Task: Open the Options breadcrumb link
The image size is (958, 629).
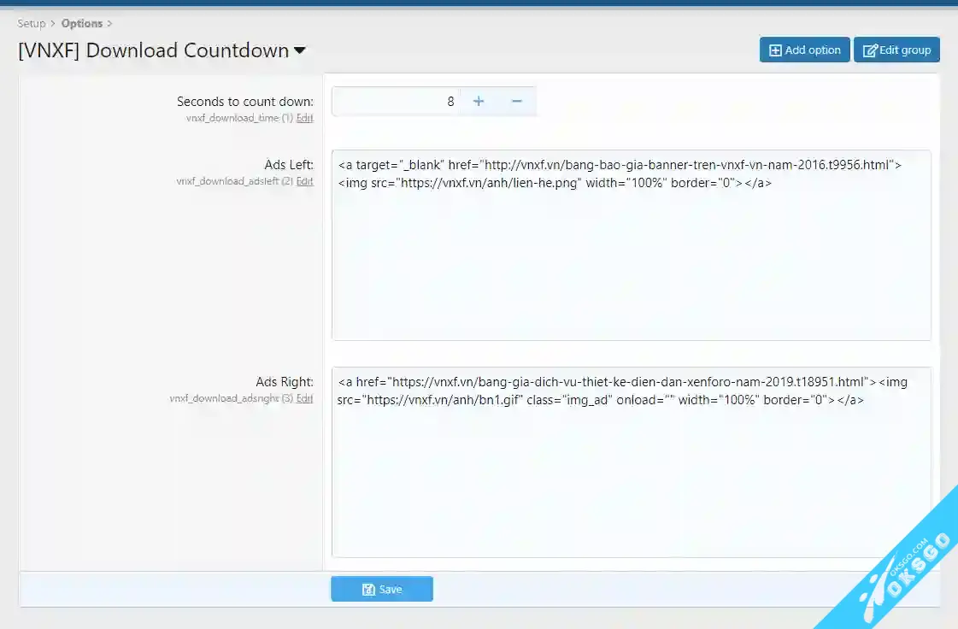Action: (81, 23)
